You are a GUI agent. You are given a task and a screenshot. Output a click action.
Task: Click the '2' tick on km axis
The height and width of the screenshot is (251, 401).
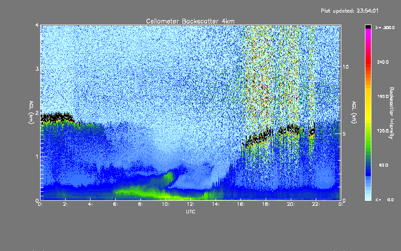coord(37,113)
